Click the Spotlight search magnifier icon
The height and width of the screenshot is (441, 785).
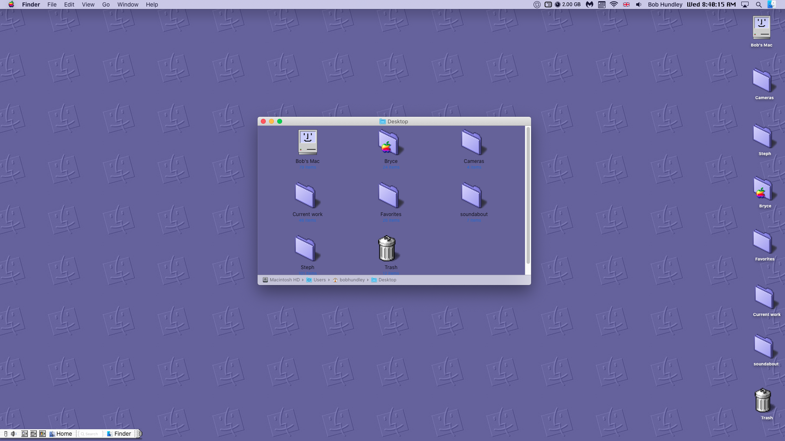pos(758,4)
